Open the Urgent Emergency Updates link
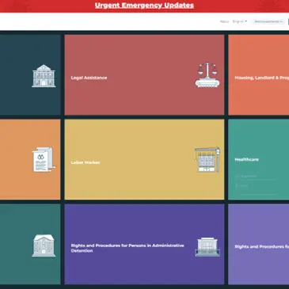The image size is (289, 289). [144, 6]
